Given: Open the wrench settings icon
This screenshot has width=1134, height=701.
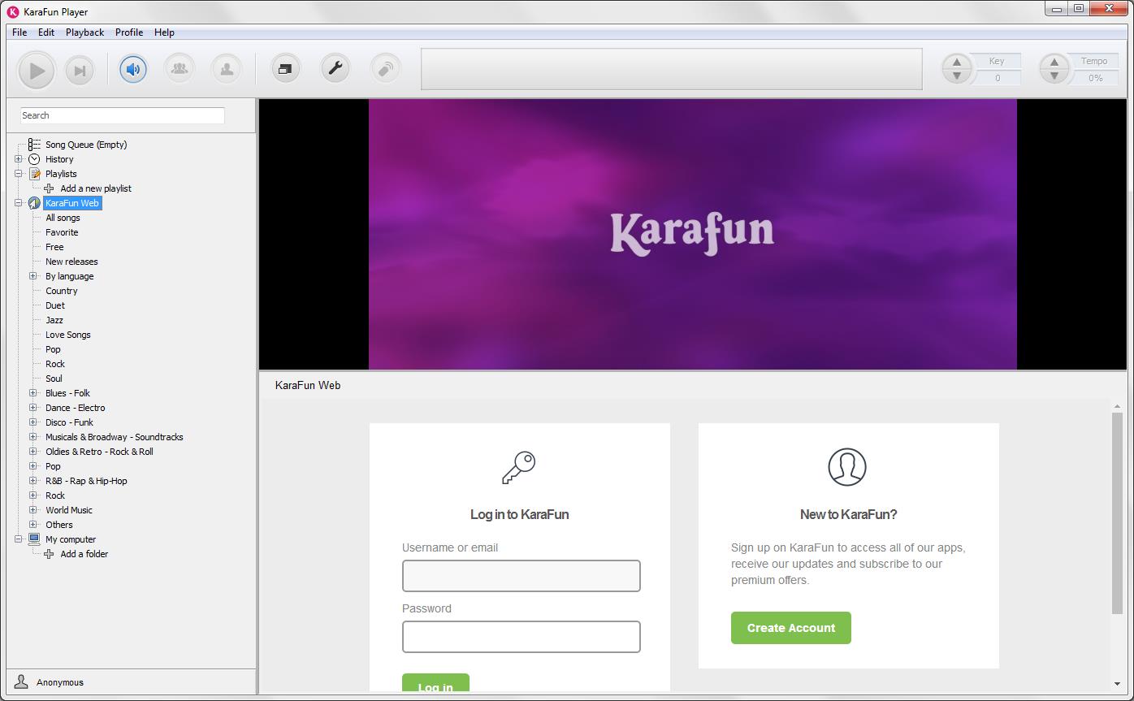Looking at the screenshot, I should click(x=335, y=69).
